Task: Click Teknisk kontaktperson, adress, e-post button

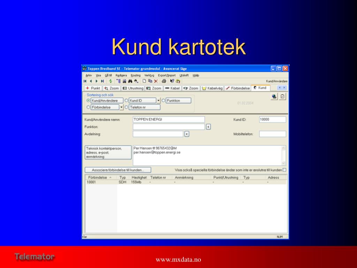Action: (x=108, y=152)
